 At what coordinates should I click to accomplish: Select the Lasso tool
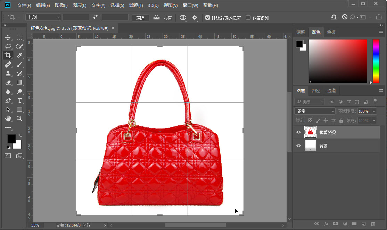[x=8, y=46]
